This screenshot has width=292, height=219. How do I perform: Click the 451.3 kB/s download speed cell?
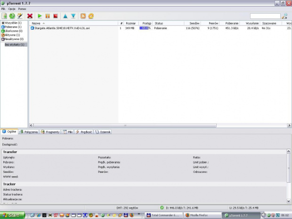232,28
